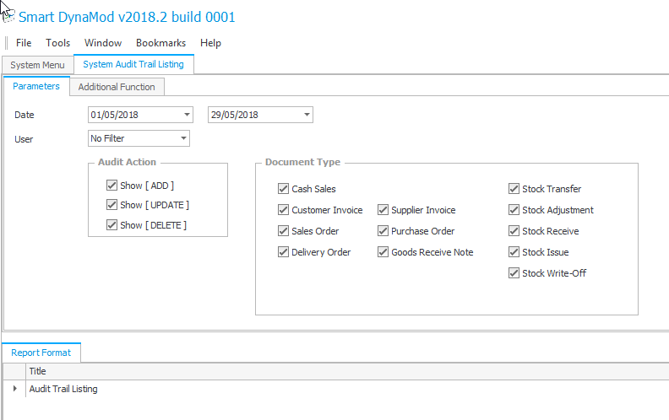Toggle the Sales Order checkbox

coord(283,231)
